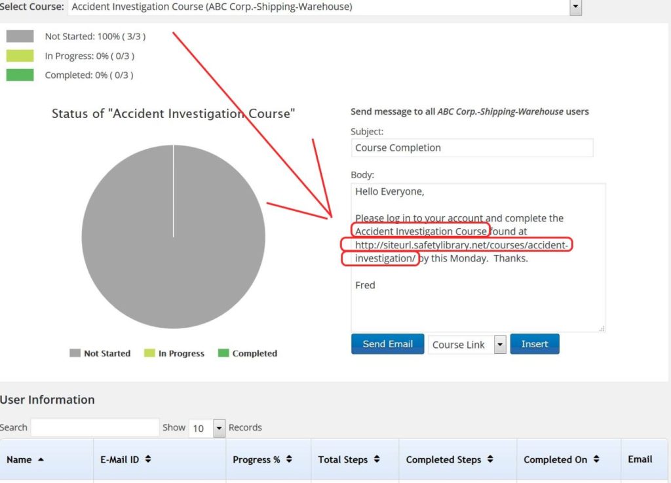Click the user Search input box
This screenshot has width=671, height=483.
[95, 427]
